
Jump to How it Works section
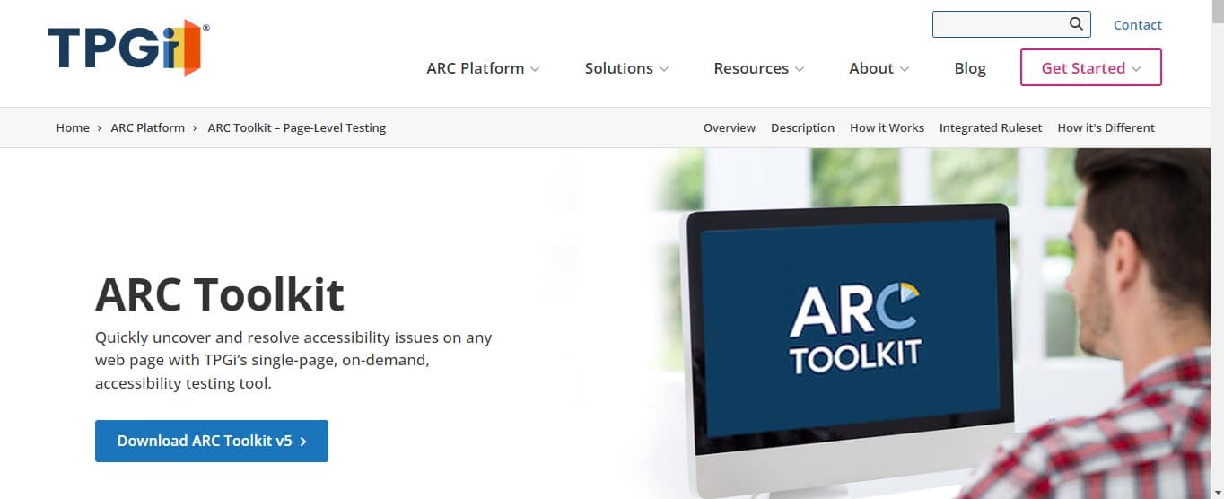coord(887,127)
